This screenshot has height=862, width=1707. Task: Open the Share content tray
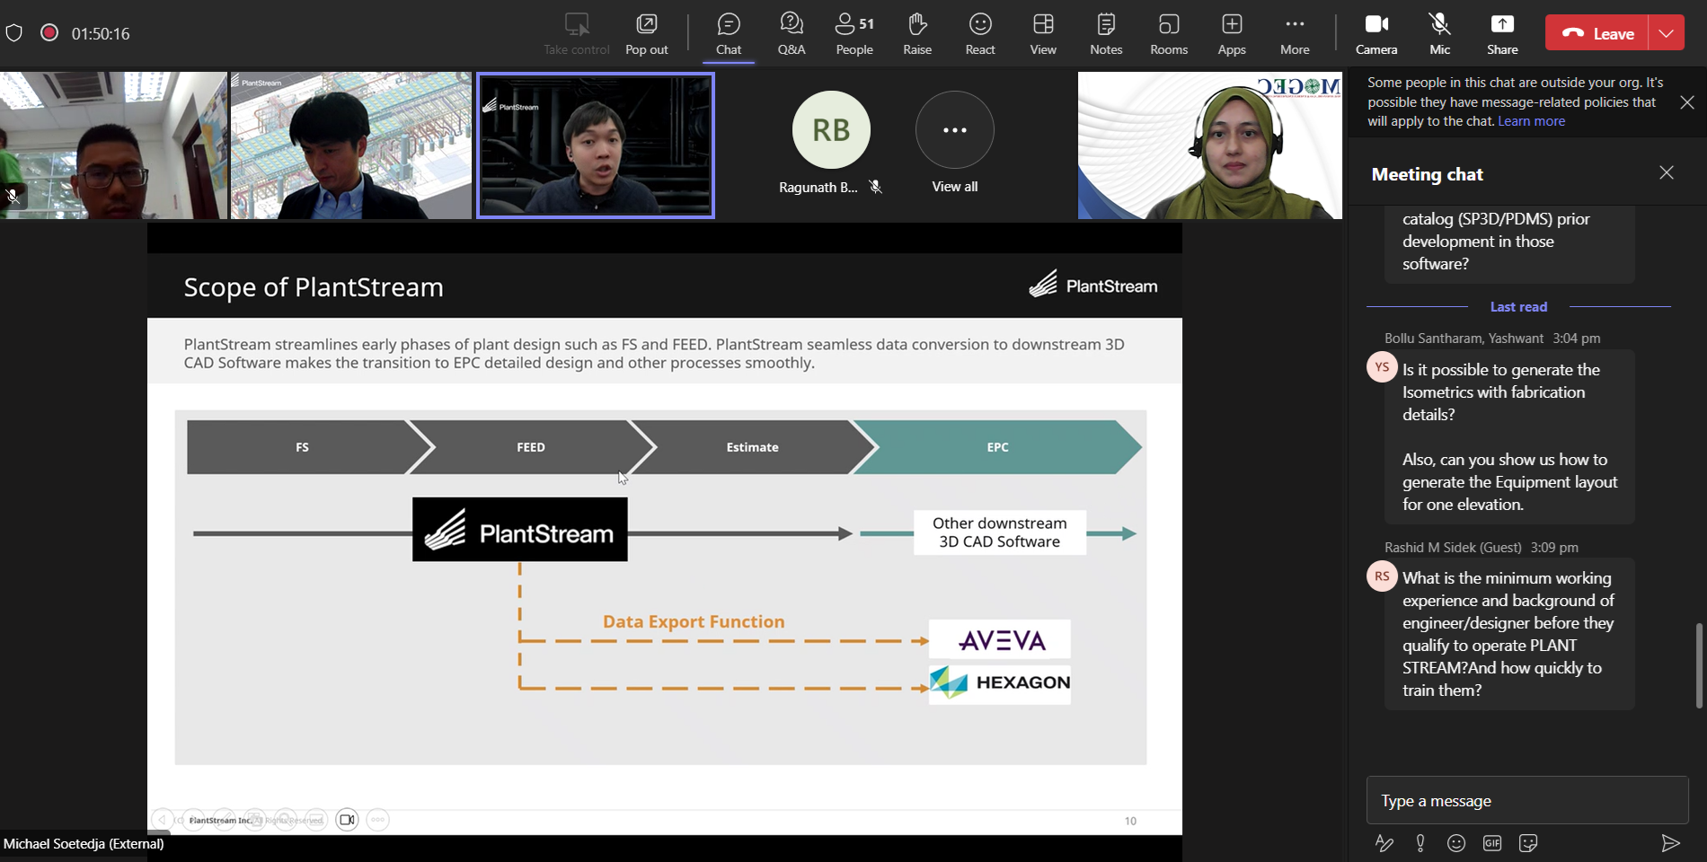click(1502, 33)
